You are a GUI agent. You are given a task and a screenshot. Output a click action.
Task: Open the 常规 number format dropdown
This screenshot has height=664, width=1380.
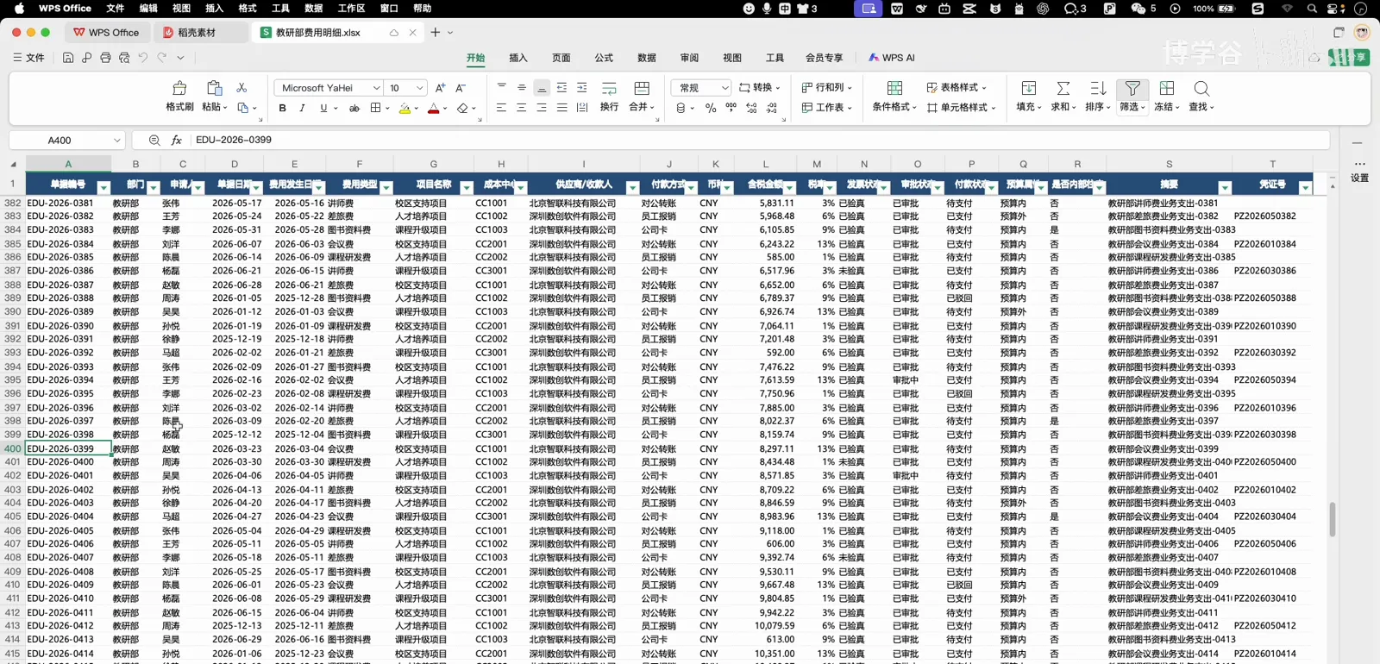click(x=724, y=88)
